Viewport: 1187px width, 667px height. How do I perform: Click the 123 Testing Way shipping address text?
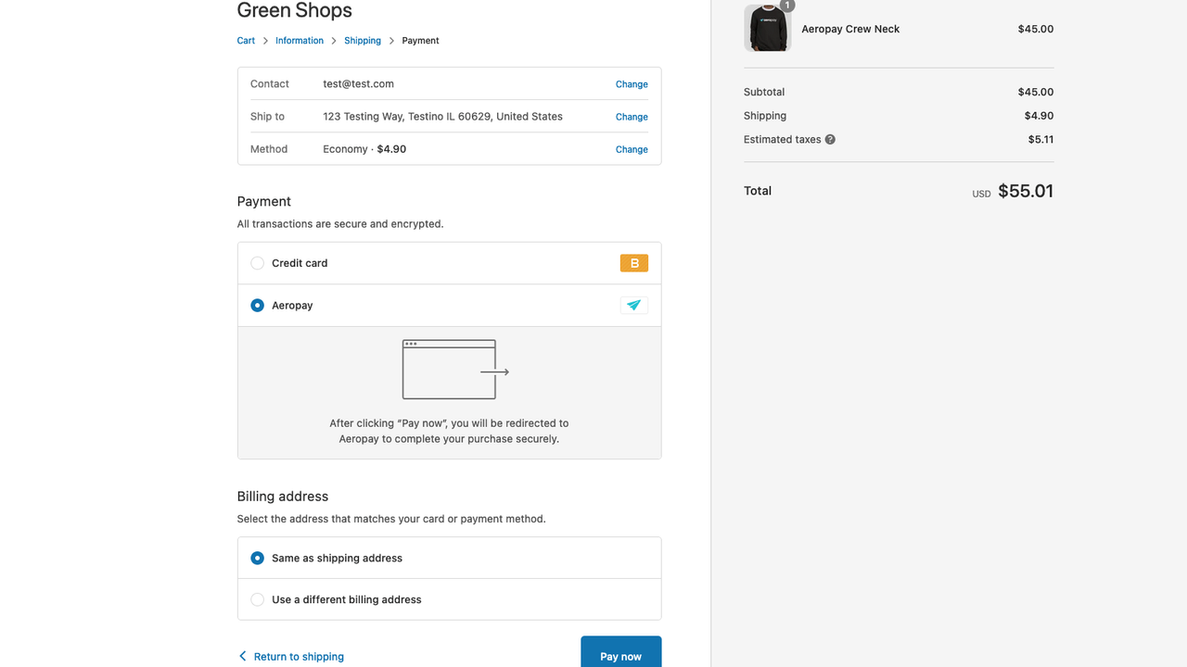click(x=443, y=117)
